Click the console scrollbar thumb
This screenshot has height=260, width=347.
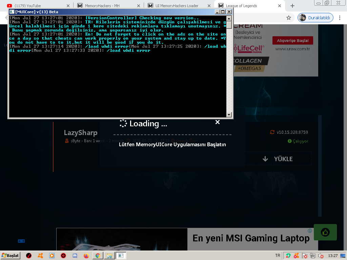(229, 25)
